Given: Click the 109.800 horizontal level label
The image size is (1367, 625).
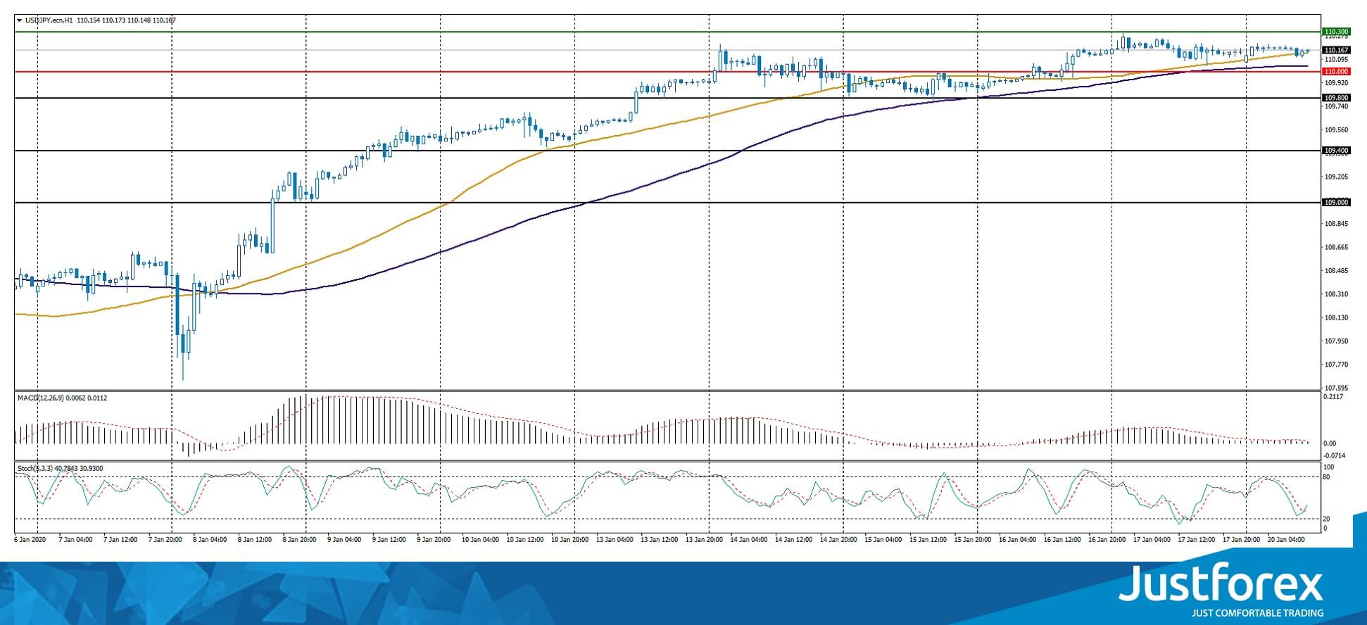Looking at the screenshot, I should coord(1336,98).
